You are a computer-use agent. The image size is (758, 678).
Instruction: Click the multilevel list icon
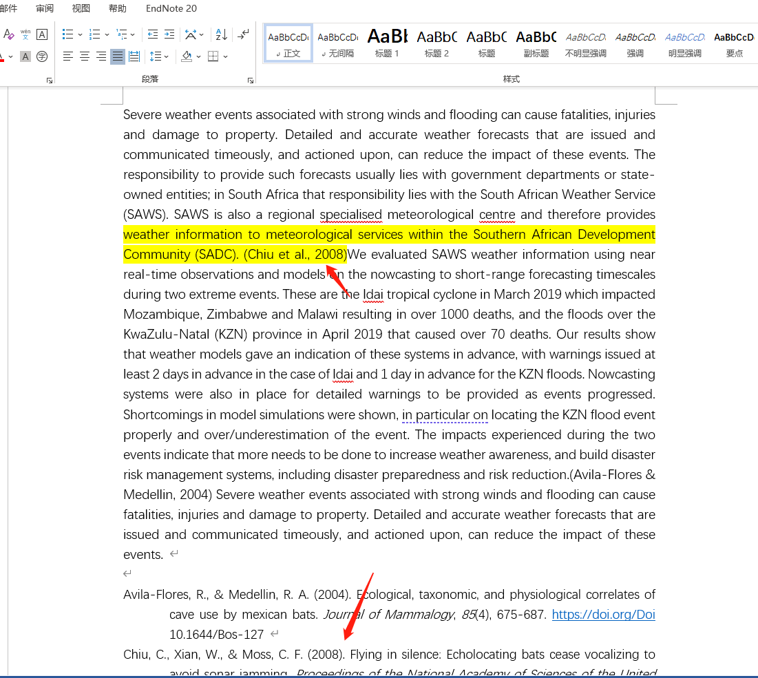pyautogui.click(x=122, y=34)
